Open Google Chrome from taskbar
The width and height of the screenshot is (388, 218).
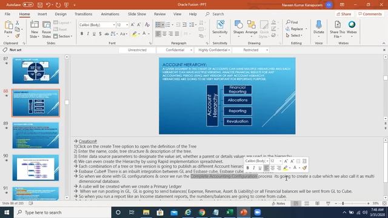click(202, 213)
